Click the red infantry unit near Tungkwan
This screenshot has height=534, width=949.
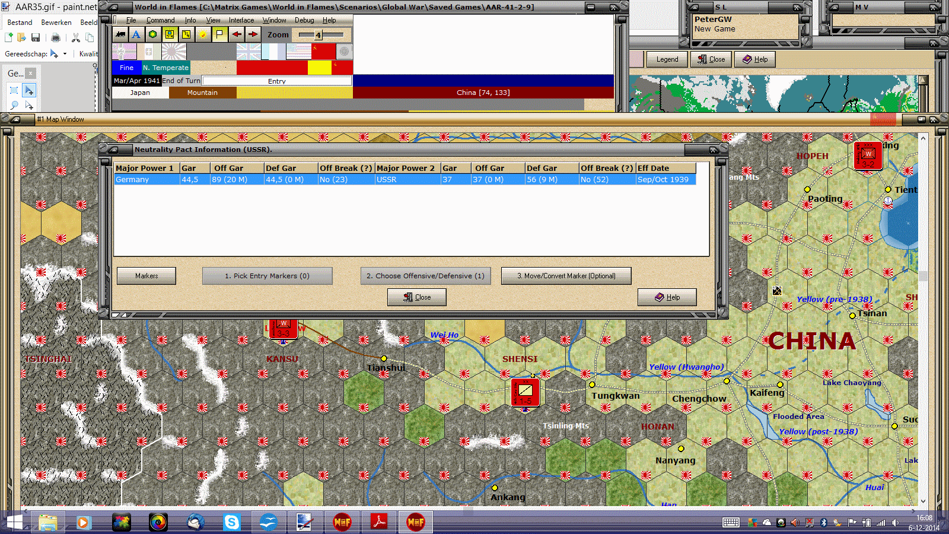525,392
